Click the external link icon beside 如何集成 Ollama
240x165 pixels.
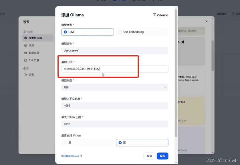coord(81,156)
